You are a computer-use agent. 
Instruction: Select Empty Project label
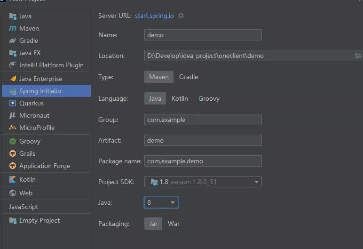point(39,220)
